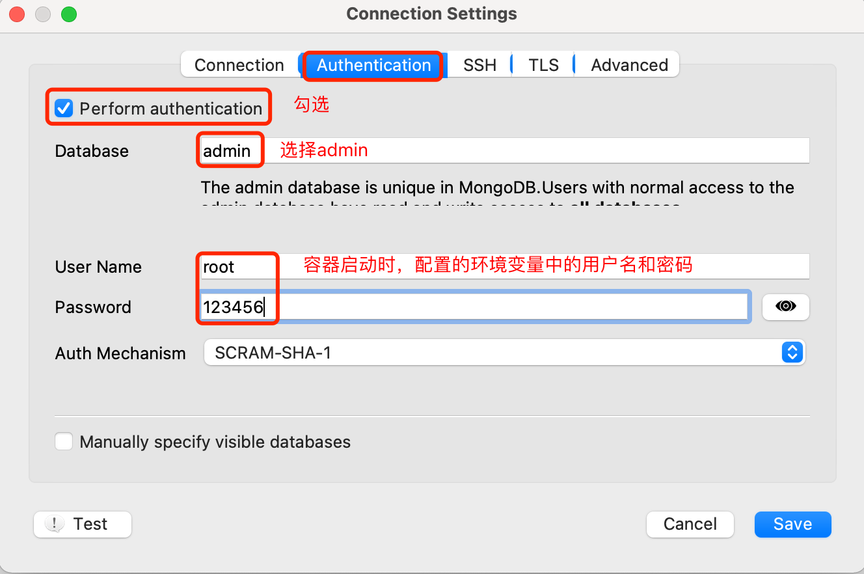864x574 pixels.
Task: Switch to the Connection tab
Action: (x=239, y=65)
